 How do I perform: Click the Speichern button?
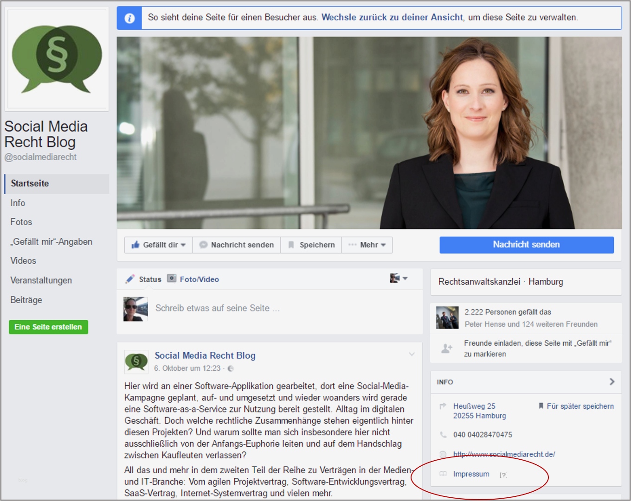tap(311, 245)
